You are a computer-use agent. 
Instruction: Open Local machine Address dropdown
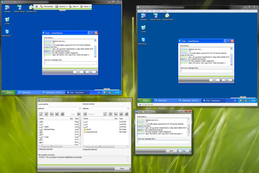[x=80, y=109]
